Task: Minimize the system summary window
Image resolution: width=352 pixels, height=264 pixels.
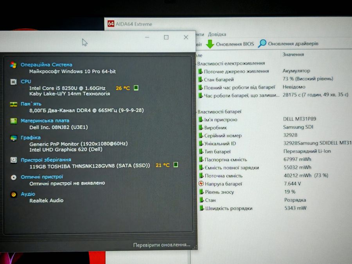Action: click(x=147, y=37)
